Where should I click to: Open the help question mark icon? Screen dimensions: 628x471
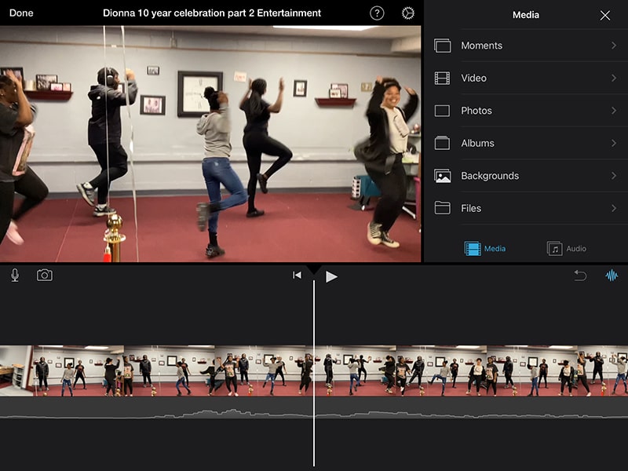[x=377, y=13]
